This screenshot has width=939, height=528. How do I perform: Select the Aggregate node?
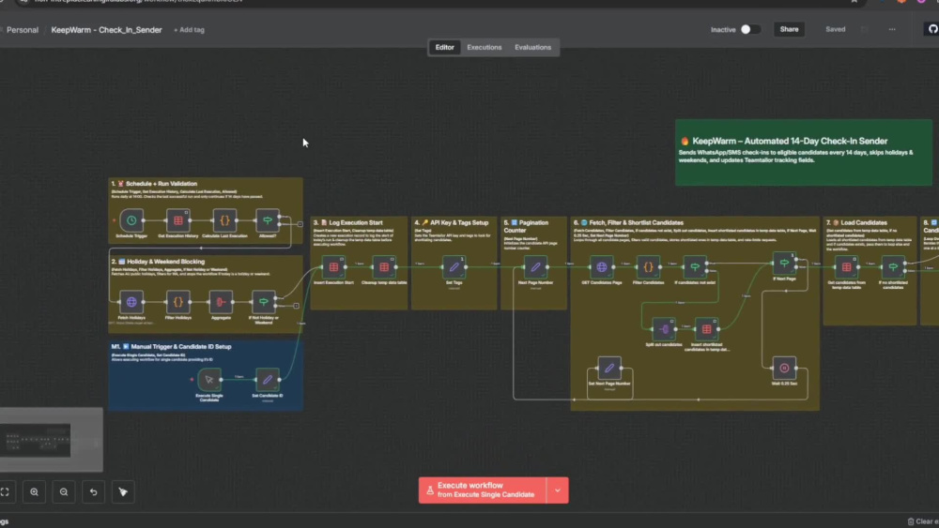[221, 302]
